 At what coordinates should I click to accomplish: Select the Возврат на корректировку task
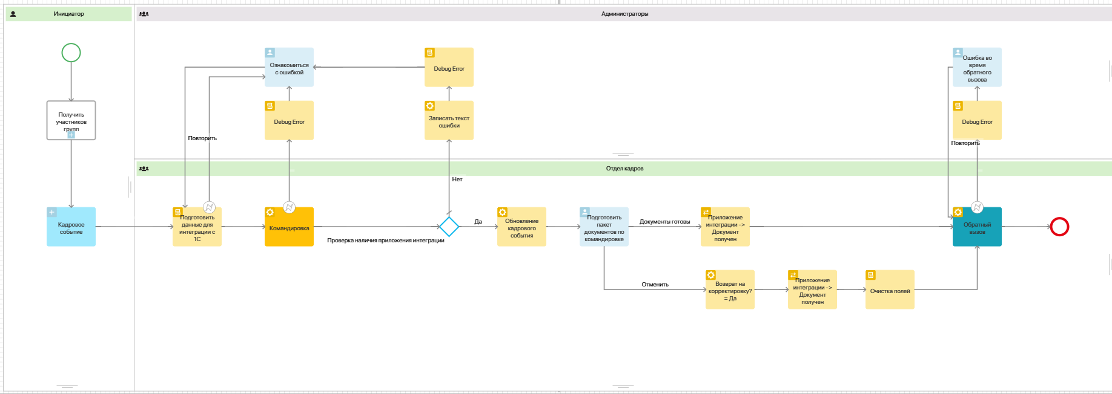[x=730, y=291]
